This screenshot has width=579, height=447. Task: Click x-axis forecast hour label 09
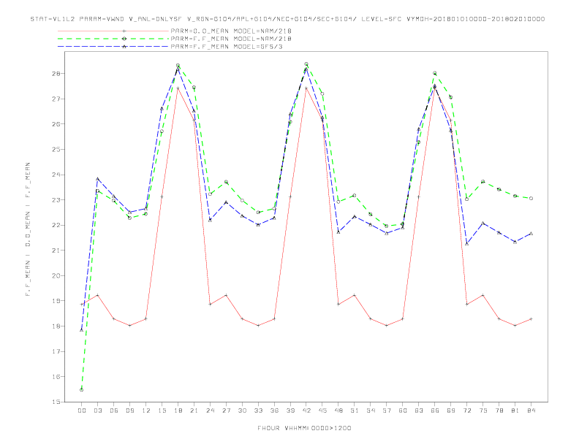[129, 410]
